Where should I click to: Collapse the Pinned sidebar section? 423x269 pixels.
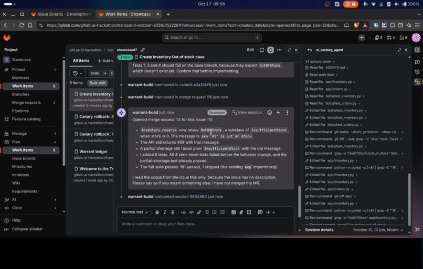(x=55, y=70)
